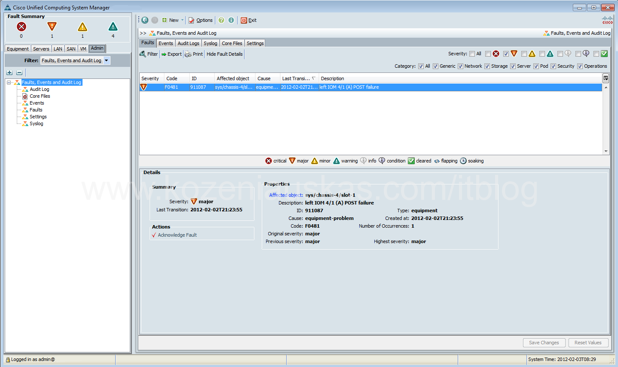This screenshot has width=618, height=367.
Task: Click the minor faults icon in Fault Summary
Action: [x=83, y=27]
